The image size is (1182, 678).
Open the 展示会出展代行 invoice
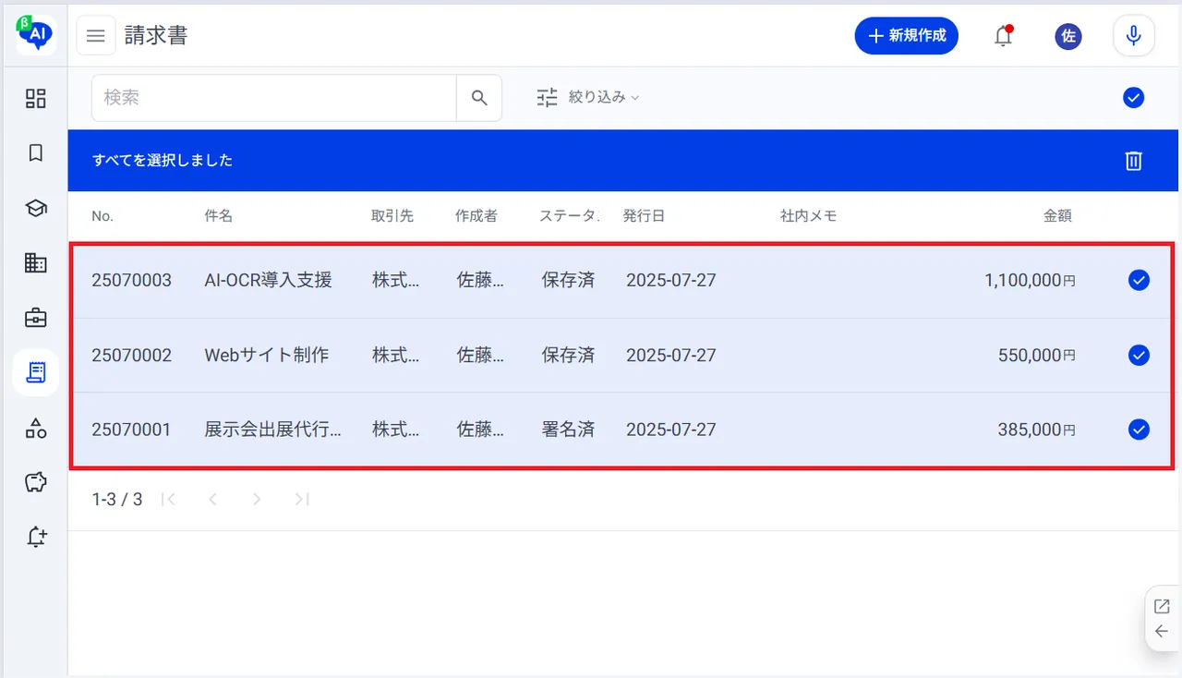pyautogui.click(x=273, y=430)
